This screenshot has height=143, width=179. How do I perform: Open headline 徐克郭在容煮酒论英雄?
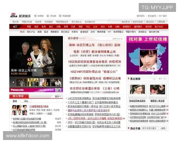[x=85, y=88]
